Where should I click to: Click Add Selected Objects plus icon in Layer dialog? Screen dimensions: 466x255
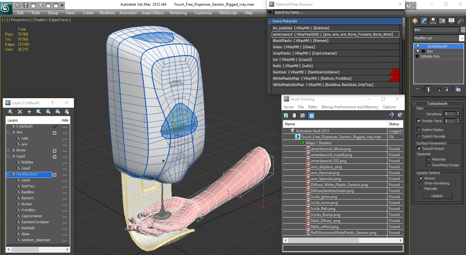(x=29, y=112)
